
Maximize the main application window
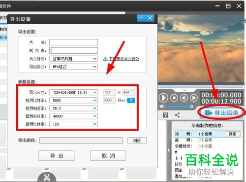pyautogui.click(x=228, y=6)
